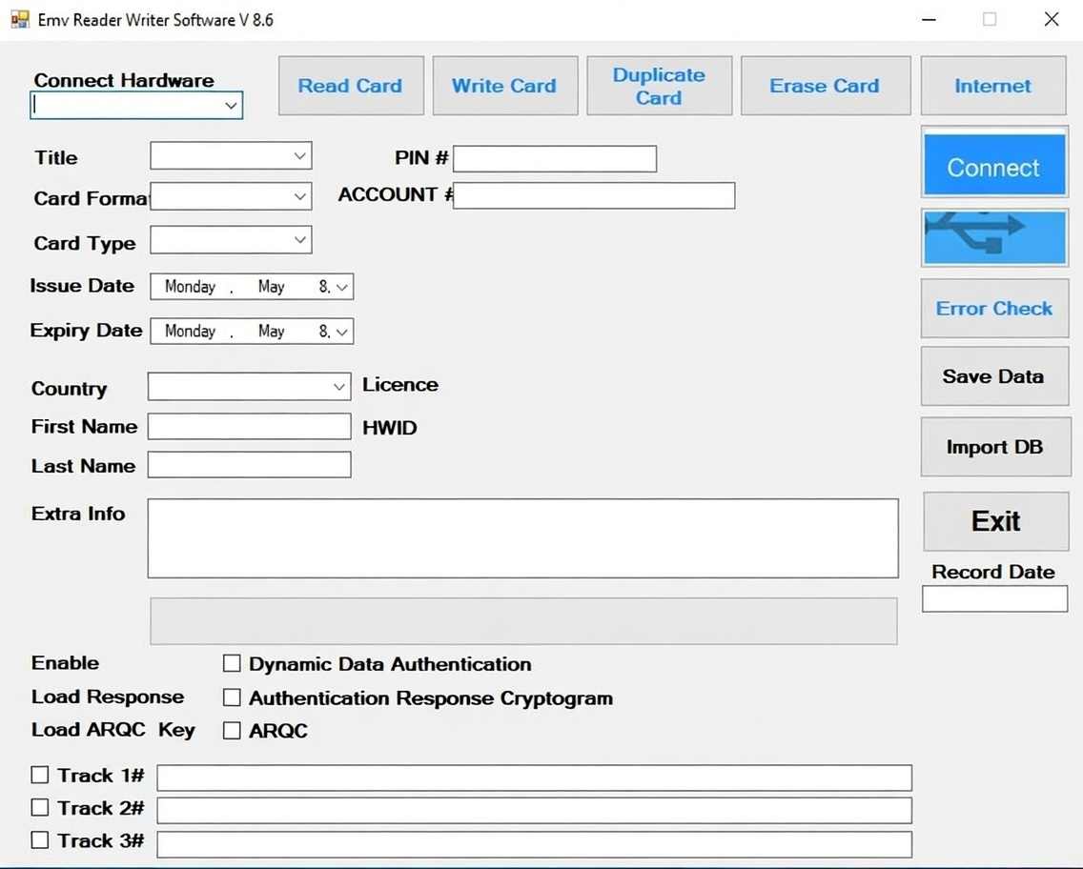Check the Track 1# checkbox

(x=40, y=775)
